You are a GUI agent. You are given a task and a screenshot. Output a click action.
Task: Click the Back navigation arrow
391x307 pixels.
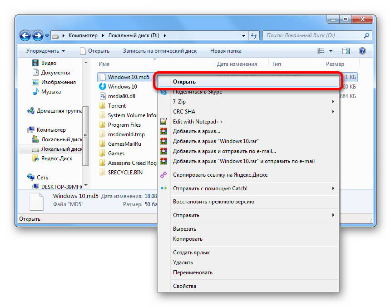(25, 36)
